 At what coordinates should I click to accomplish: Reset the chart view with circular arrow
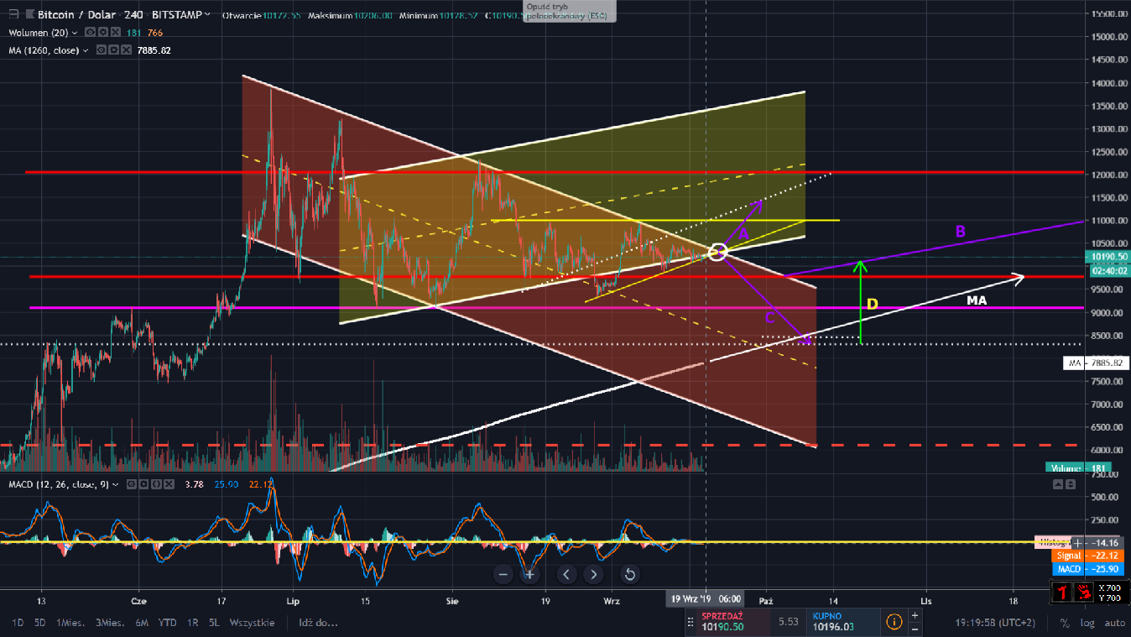(629, 575)
